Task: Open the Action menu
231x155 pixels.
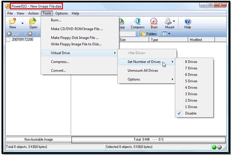Action: pyautogui.click(x=33, y=13)
